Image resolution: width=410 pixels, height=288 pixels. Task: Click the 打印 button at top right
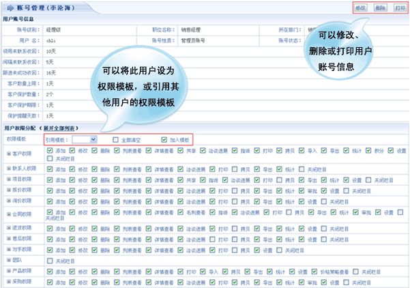[400, 8]
